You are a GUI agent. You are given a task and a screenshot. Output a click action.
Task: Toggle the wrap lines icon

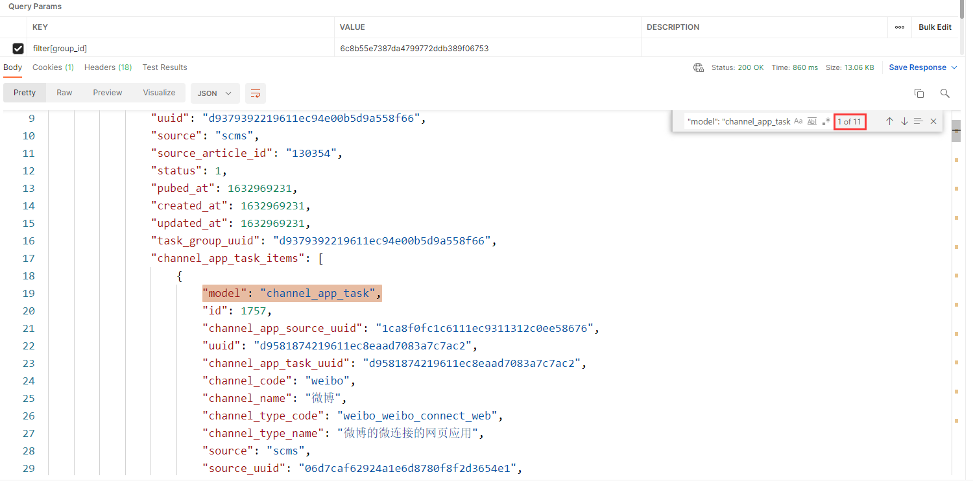coord(256,93)
